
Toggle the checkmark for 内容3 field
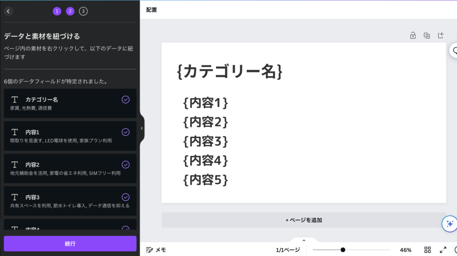tap(125, 197)
